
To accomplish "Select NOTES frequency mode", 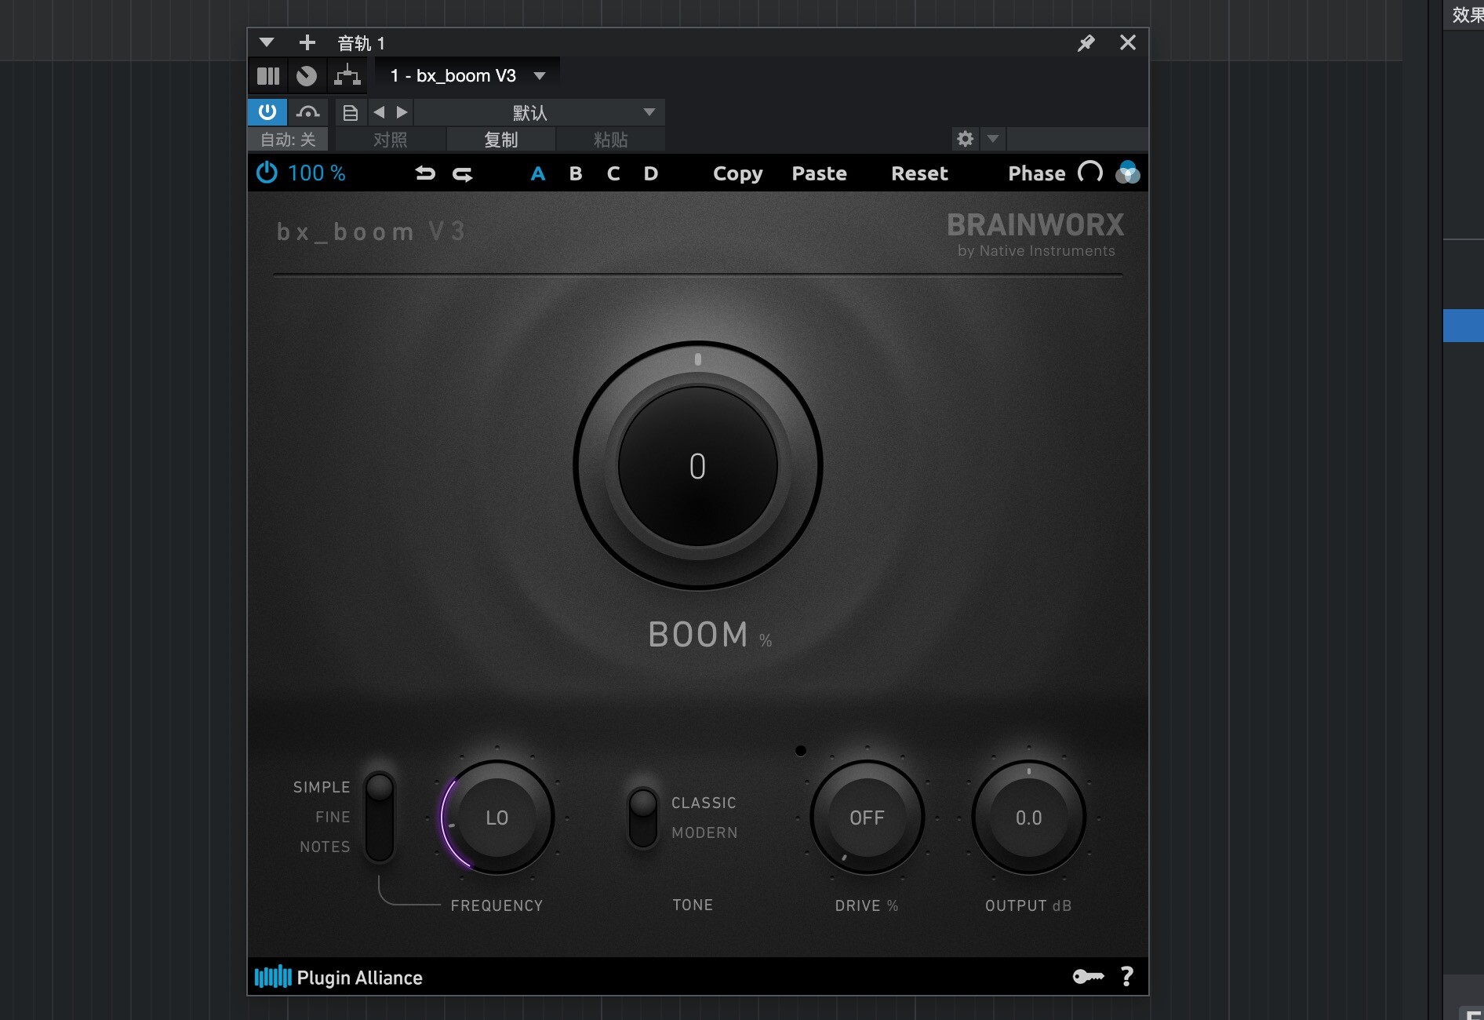I will (325, 847).
